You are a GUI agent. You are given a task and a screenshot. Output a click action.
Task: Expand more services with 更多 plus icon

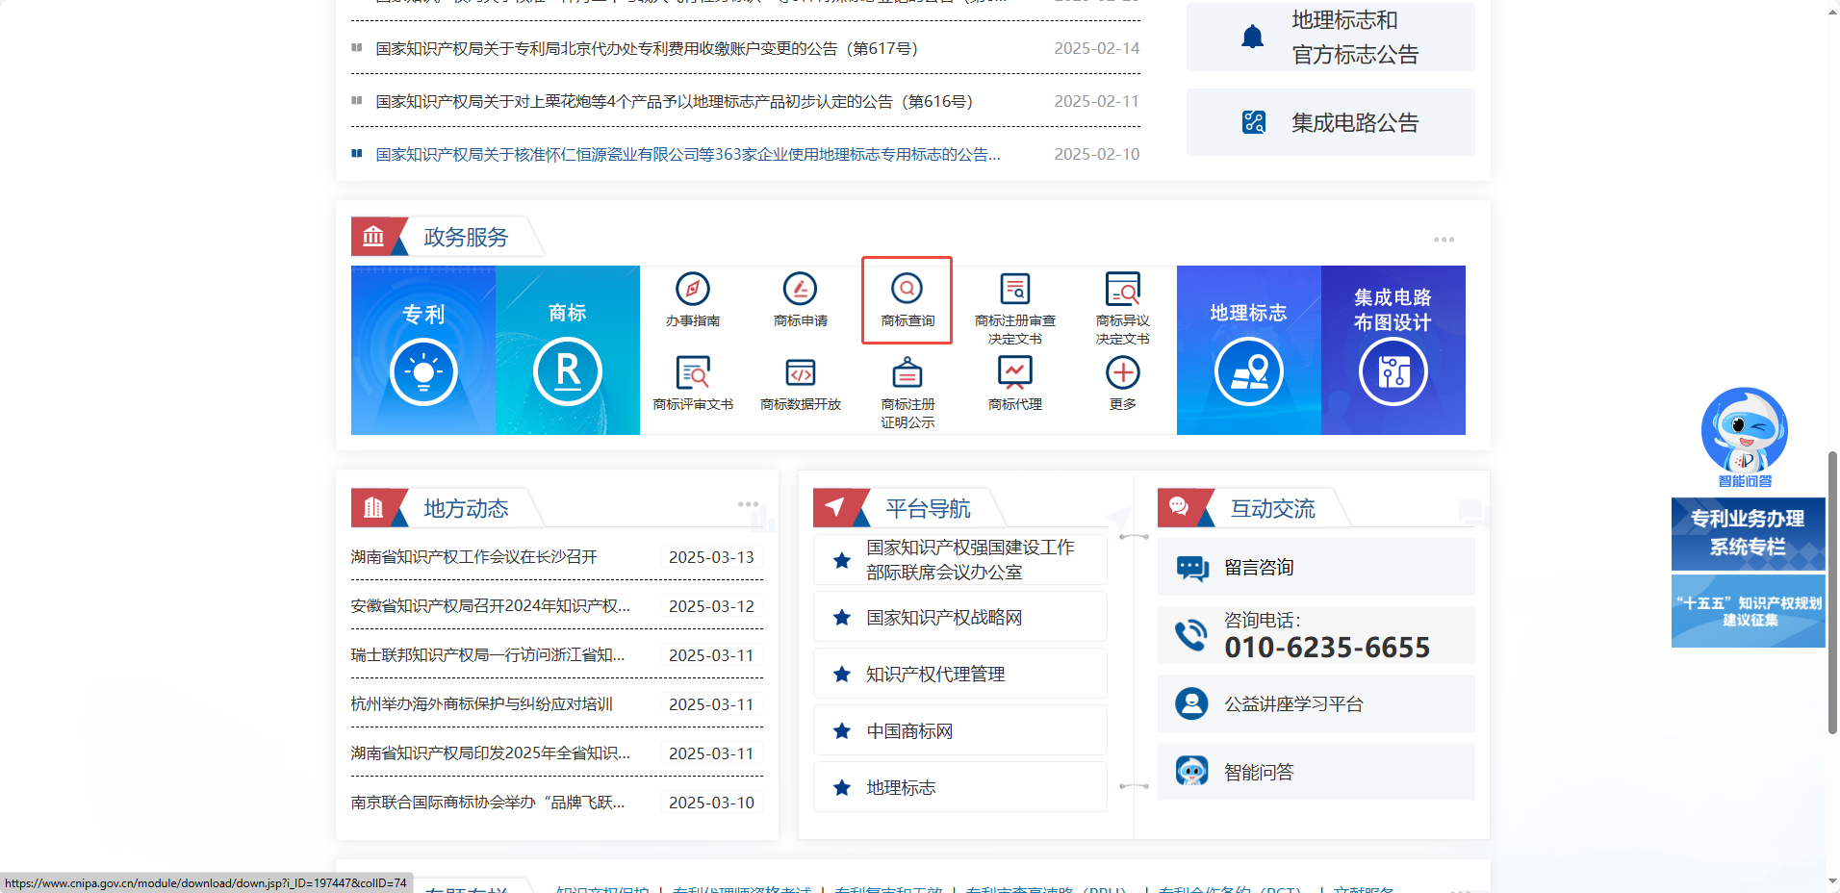pos(1122,373)
